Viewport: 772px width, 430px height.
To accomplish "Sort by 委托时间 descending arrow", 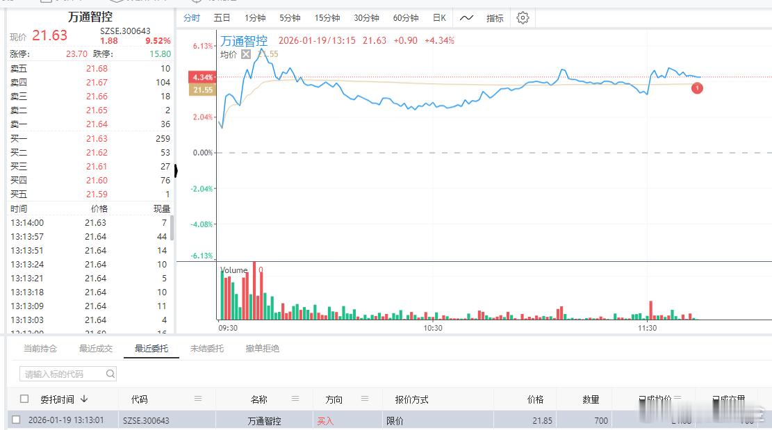I will pos(84,399).
